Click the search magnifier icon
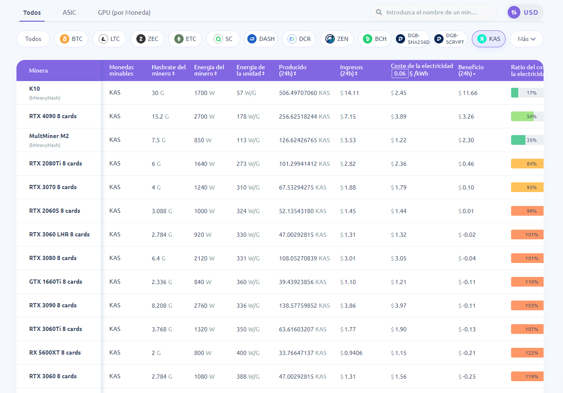 (x=379, y=12)
